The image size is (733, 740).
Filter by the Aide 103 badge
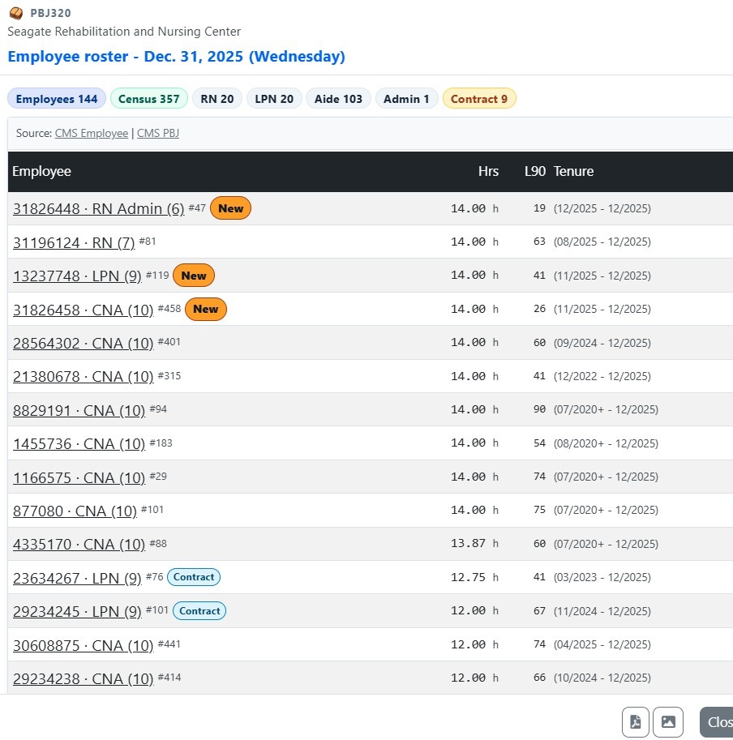click(x=338, y=99)
